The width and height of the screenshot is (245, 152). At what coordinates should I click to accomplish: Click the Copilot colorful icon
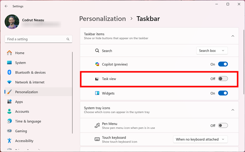coord(97,64)
